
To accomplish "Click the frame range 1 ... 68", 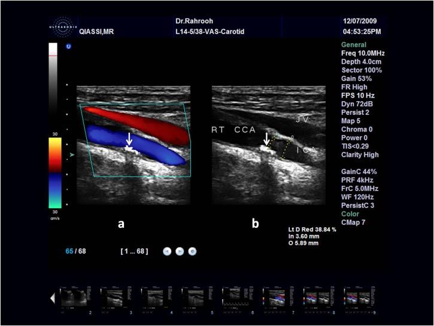I will pyautogui.click(x=134, y=251).
